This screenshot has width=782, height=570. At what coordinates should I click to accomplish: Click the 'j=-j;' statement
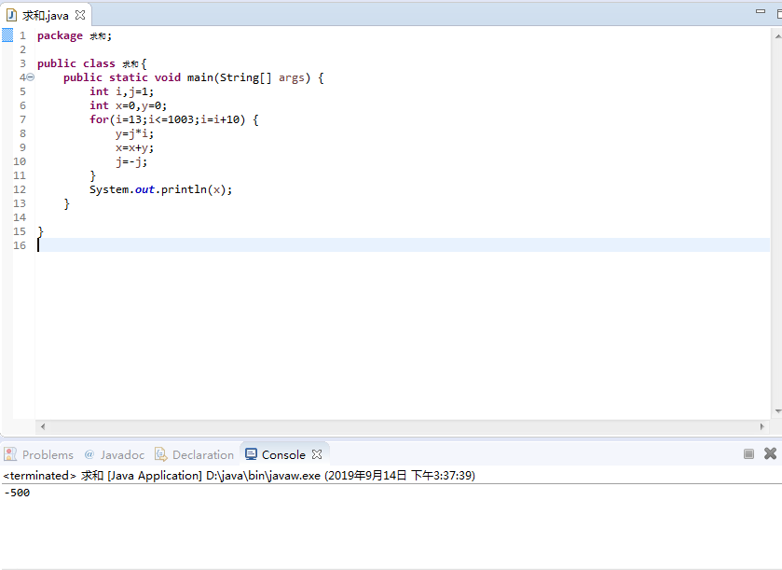click(131, 161)
